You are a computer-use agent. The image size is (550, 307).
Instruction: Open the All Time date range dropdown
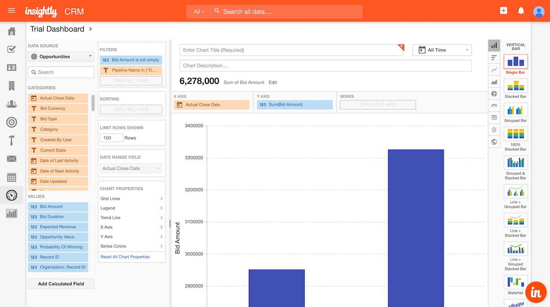click(442, 50)
